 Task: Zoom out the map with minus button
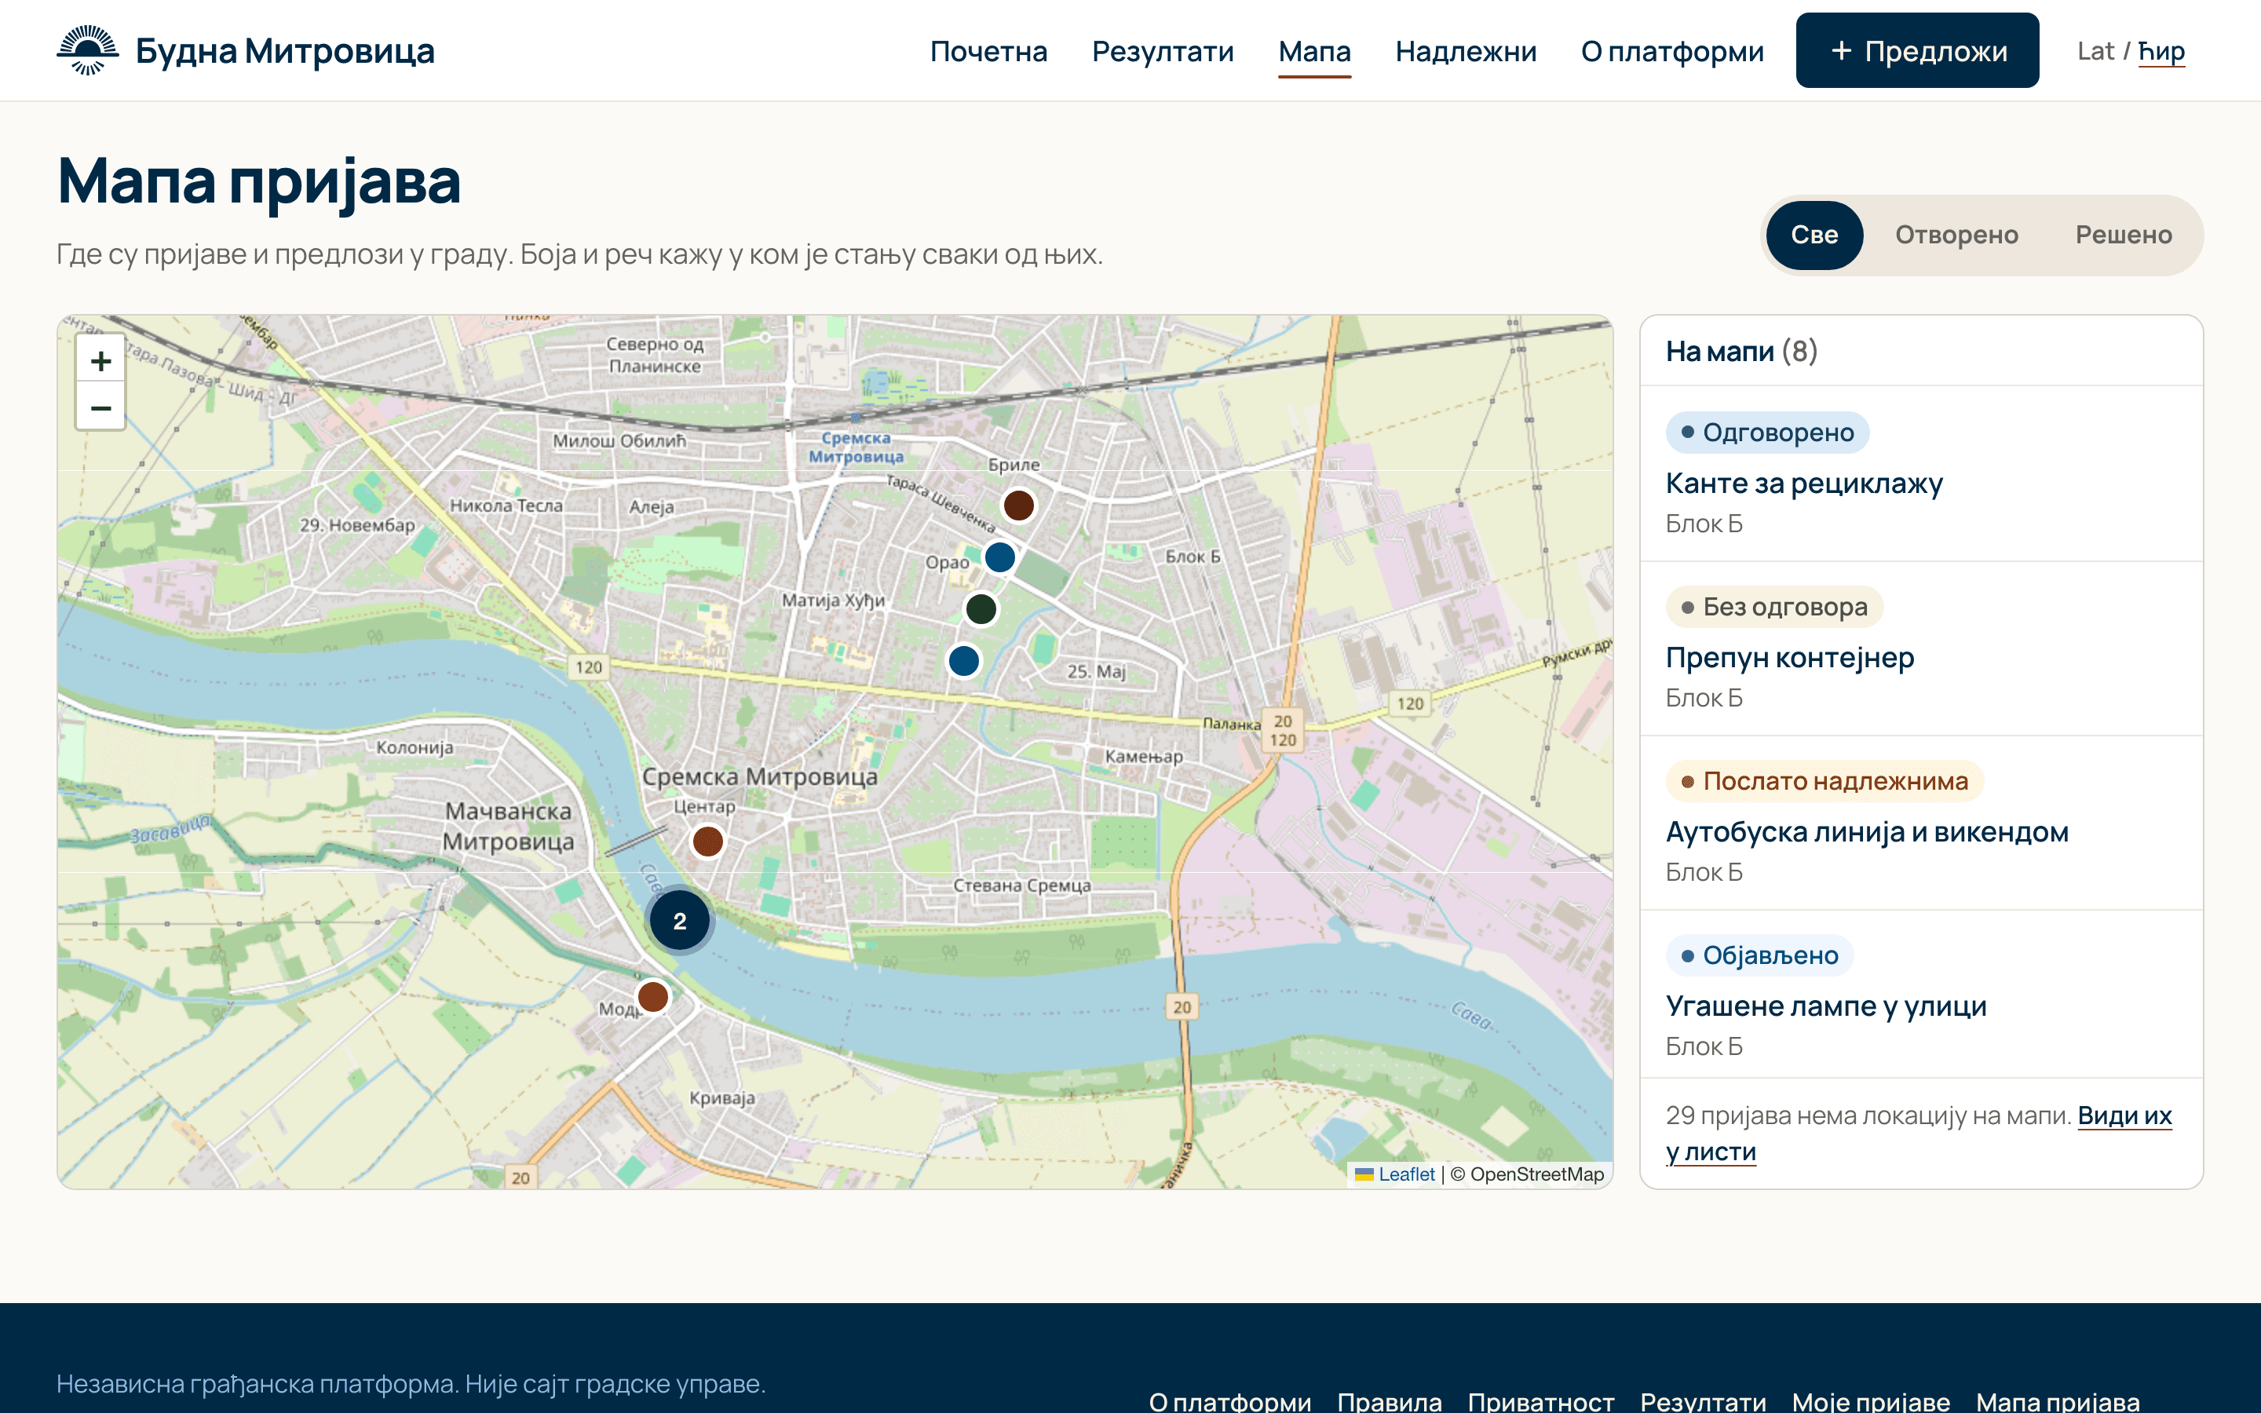coord(101,407)
